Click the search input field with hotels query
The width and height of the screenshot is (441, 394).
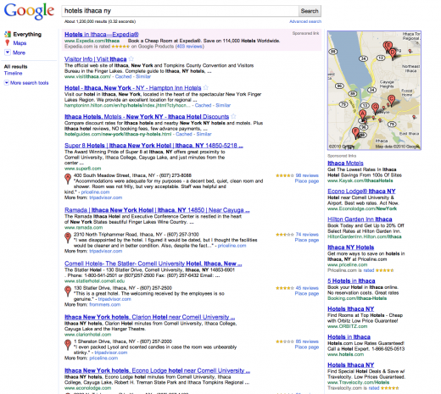(x=180, y=11)
